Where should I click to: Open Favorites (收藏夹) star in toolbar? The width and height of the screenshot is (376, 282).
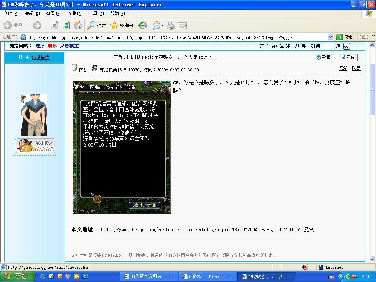pos(122,25)
